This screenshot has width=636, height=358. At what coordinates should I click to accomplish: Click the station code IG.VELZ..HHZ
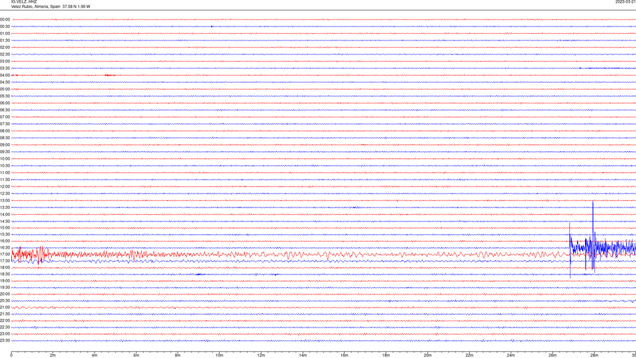[x=24, y=1]
